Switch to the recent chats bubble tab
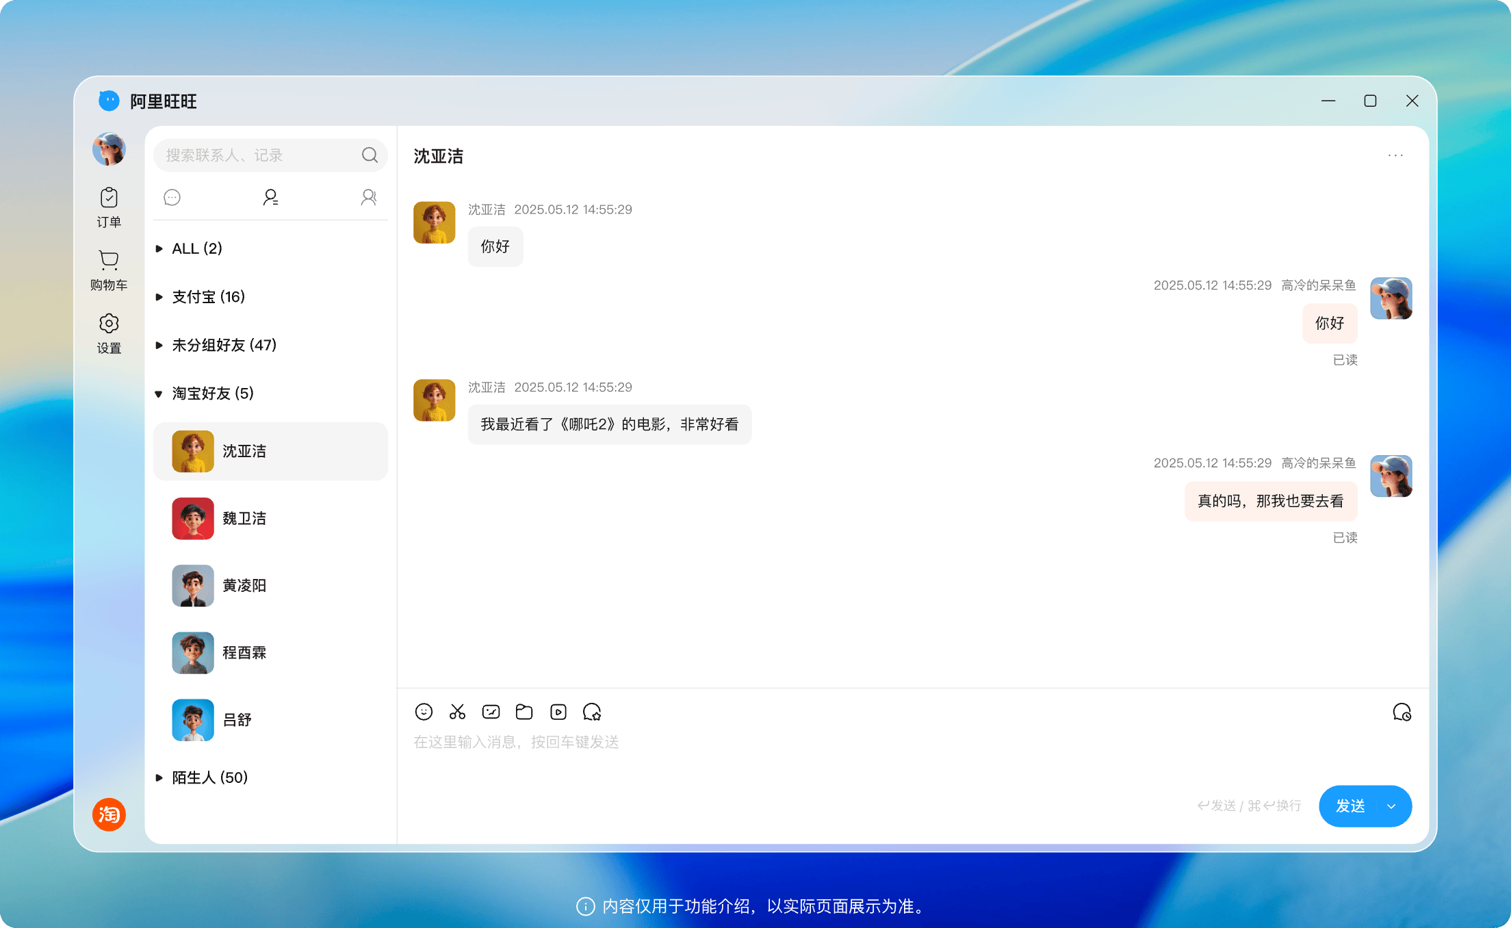This screenshot has width=1511, height=928. 172,198
